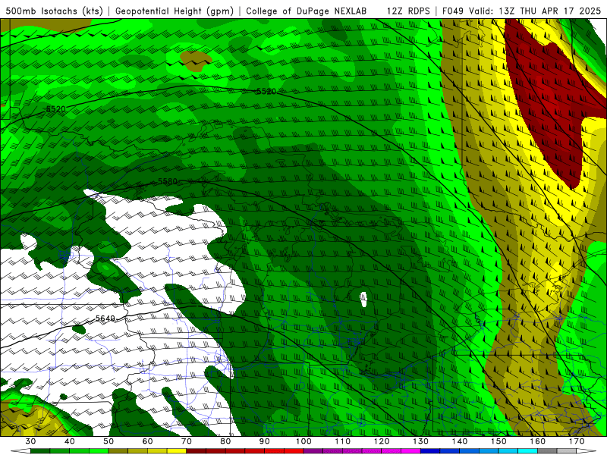Viewport: 607px width, 455px height.
Task: Click the 90 label on the color scale
Action: click(x=264, y=441)
